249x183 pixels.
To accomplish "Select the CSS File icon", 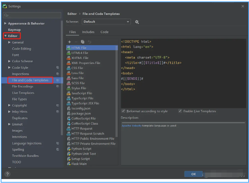I will click(69, 68).
